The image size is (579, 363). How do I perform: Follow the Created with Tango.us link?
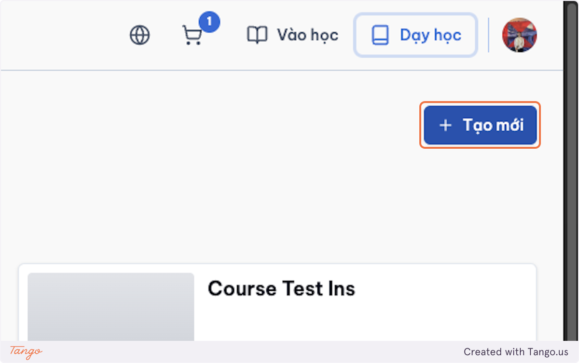516,352
